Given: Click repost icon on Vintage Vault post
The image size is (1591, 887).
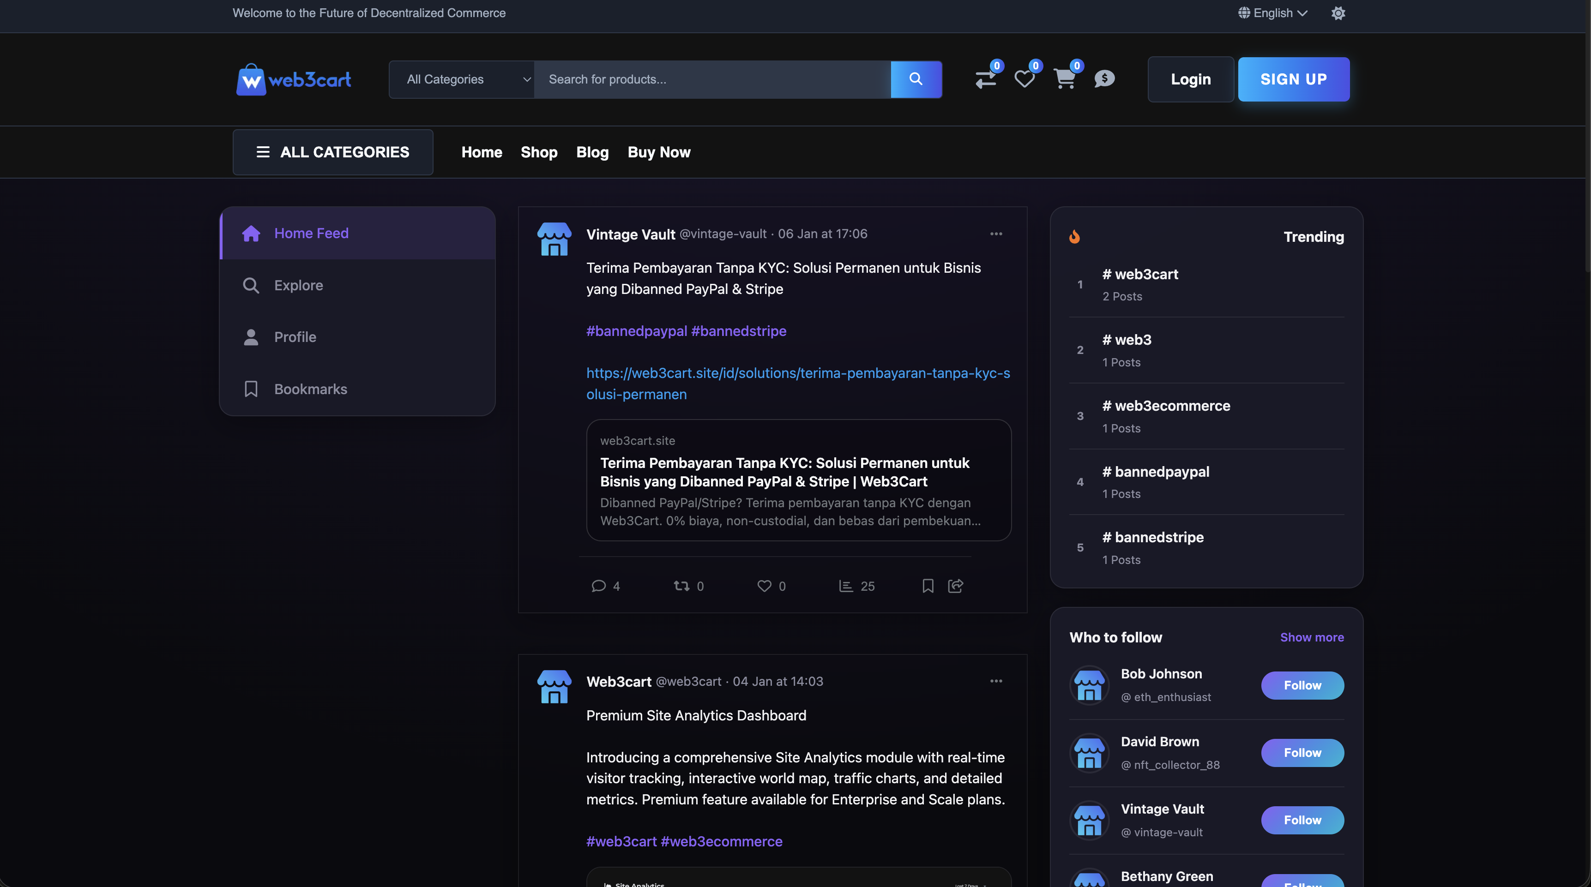Looking at the screenshot, I should coord(681,586).
